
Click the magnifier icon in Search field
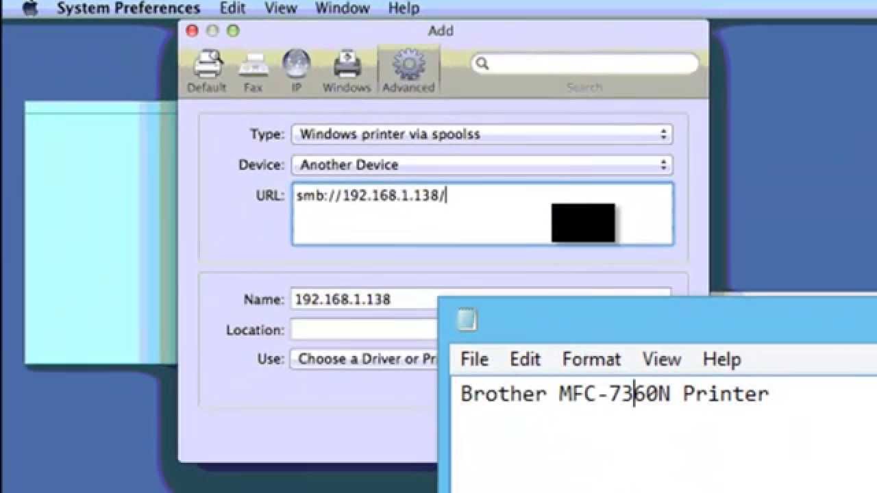tap(482, 64)
